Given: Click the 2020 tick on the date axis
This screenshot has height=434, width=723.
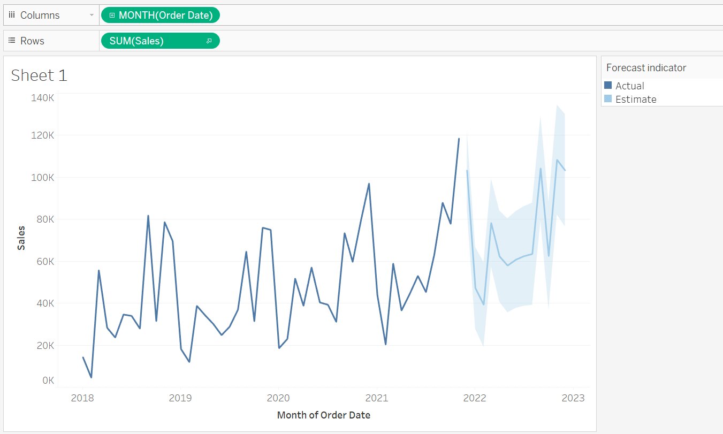Looking at the screenshot, I should coord(278,398).
